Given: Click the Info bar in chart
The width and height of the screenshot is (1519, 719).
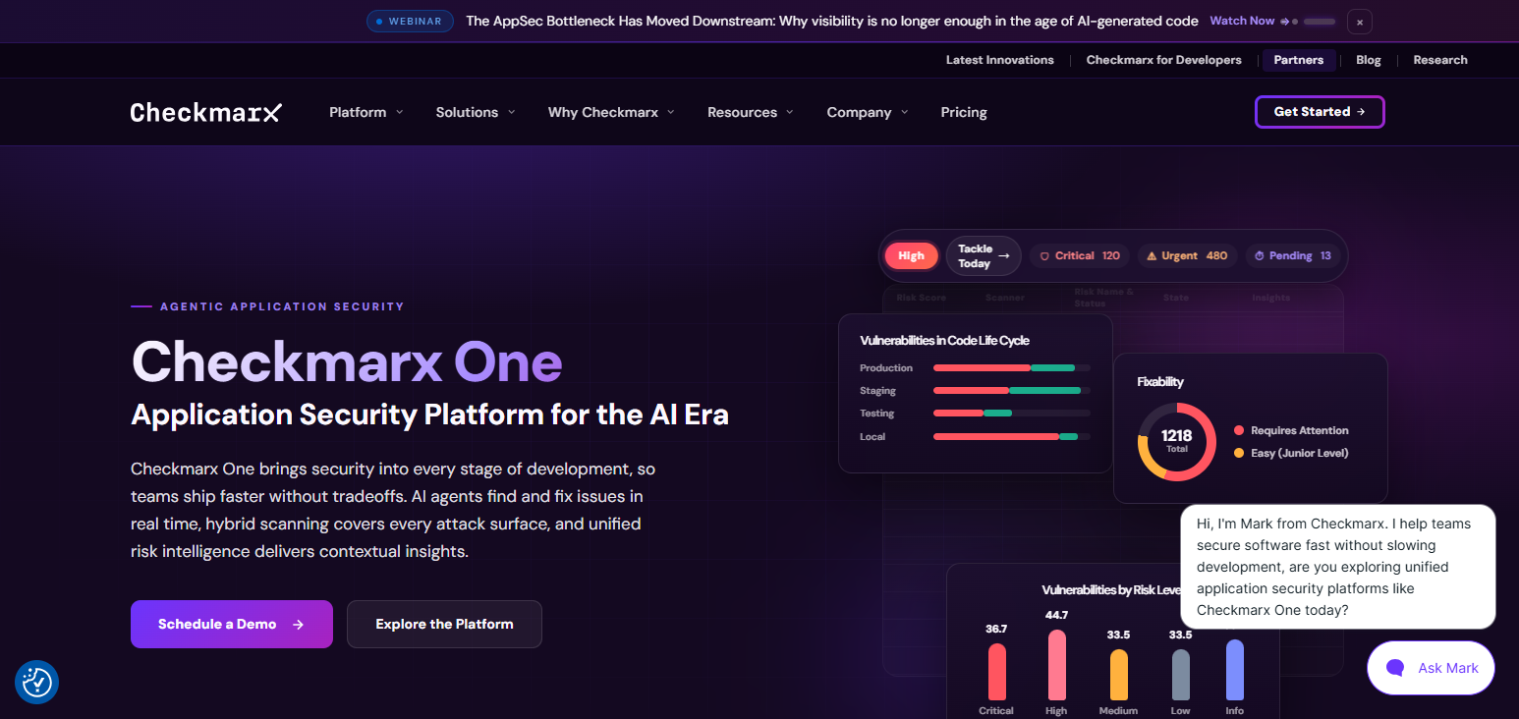Looking at the screenshot, I should click(x=1235, y=670).
